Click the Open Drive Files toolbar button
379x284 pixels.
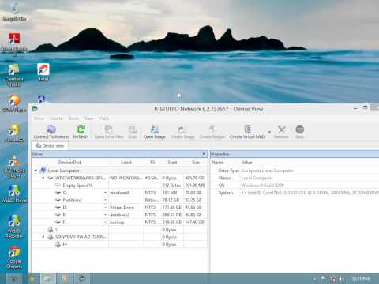109,132
